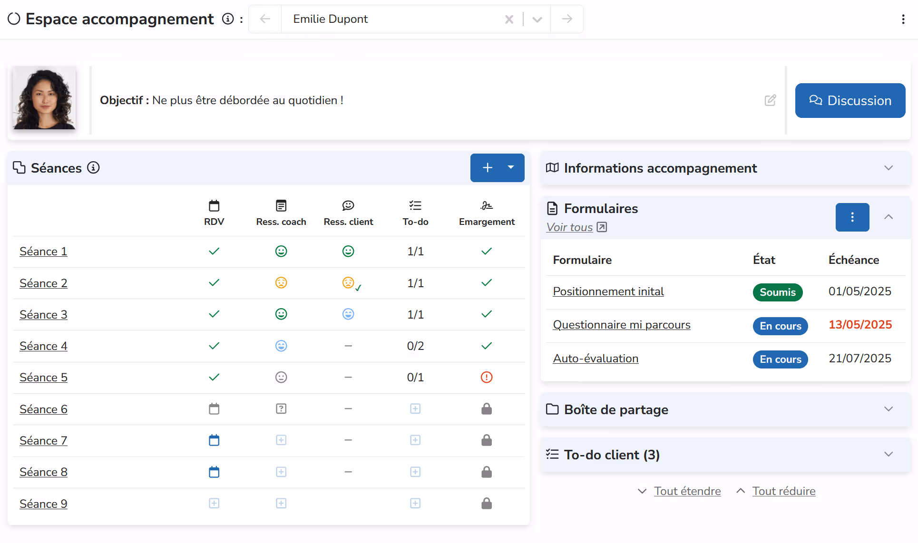This screenshot has width=918, height=543.
Task: Click Tout réduire to collapse all
Action: tap(783, 491)
